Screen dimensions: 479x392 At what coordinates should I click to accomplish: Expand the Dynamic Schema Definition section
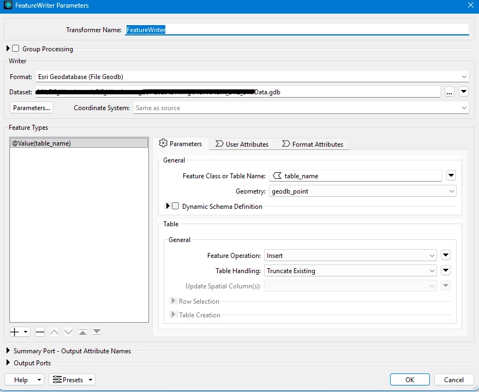pyautogui.click(x=167, y=206)
